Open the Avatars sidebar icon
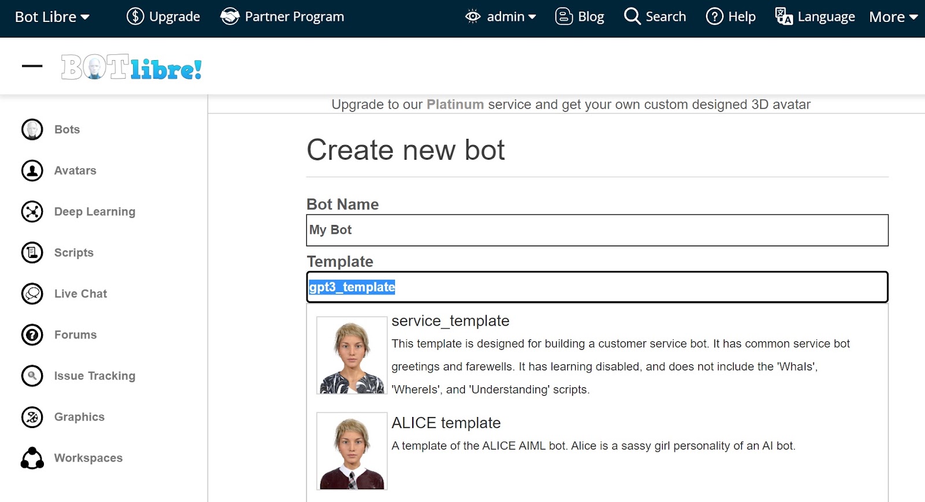Viewport: 925px width, 502px height. [32, 171]
